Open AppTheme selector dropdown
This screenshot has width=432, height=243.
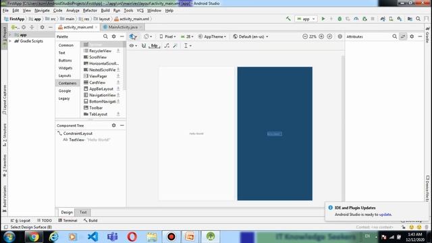pyautogui.click(x=213, y=36)
